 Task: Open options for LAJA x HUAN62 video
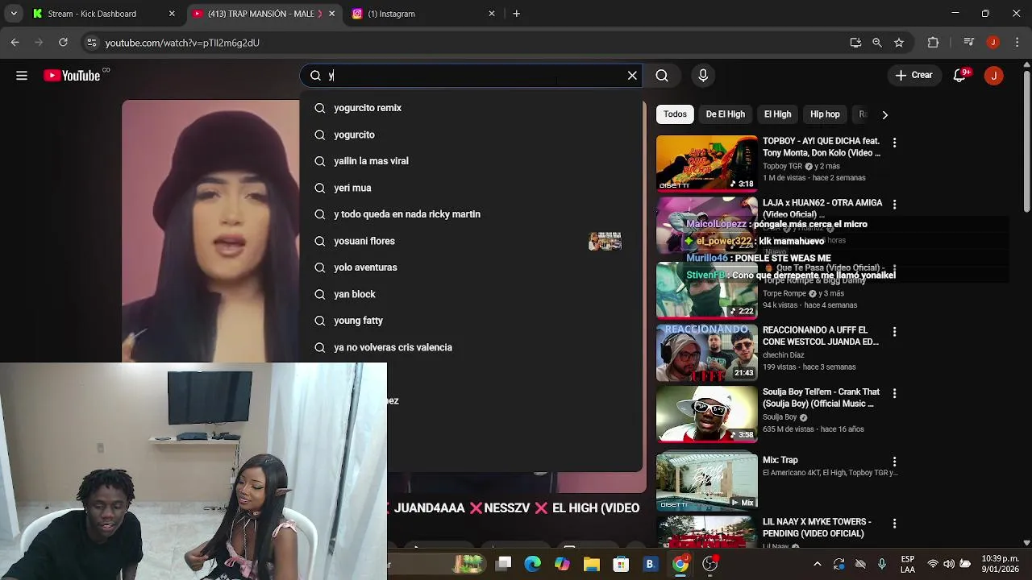(894, 205)
